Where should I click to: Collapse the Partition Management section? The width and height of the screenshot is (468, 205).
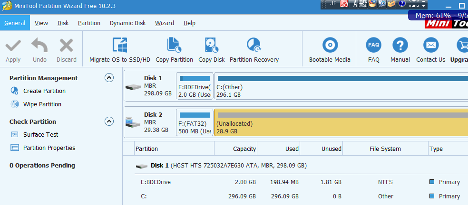[x=109, y=78]
